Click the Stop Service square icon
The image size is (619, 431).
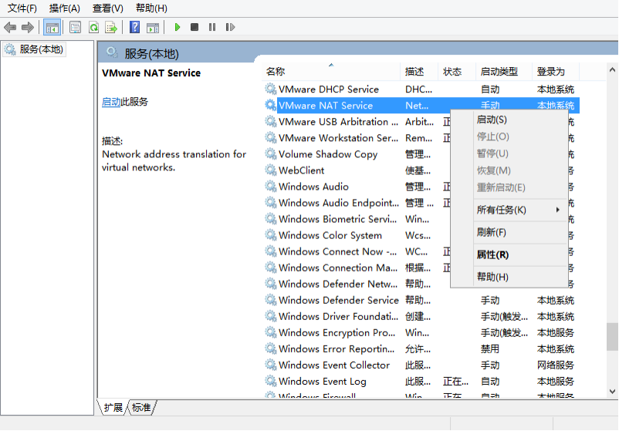pos(194,27)
